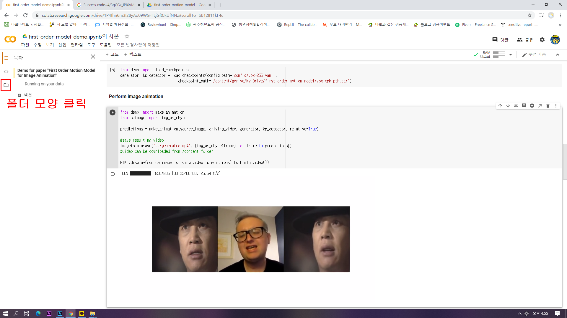Run the make_animation code cell
The image size is (567, 318).
click(x=113, y=112)
